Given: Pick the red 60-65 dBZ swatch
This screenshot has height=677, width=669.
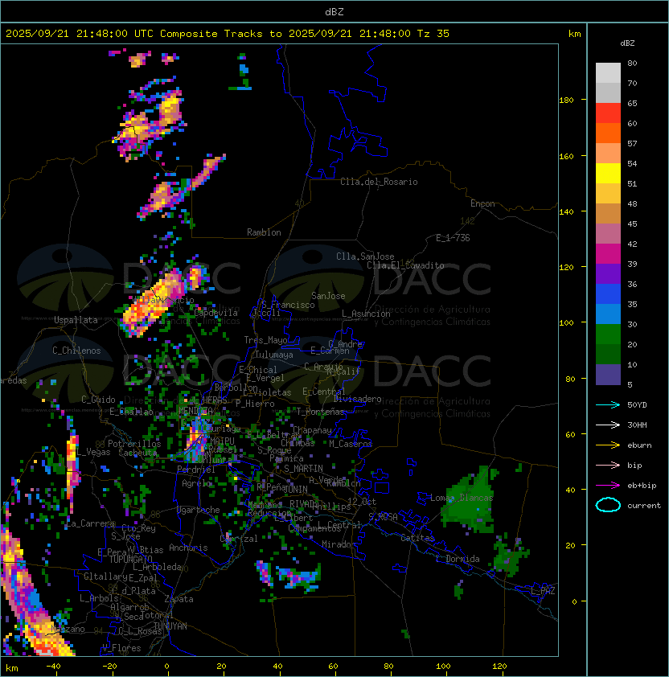Looking at the screenshot, I should 608,113.
